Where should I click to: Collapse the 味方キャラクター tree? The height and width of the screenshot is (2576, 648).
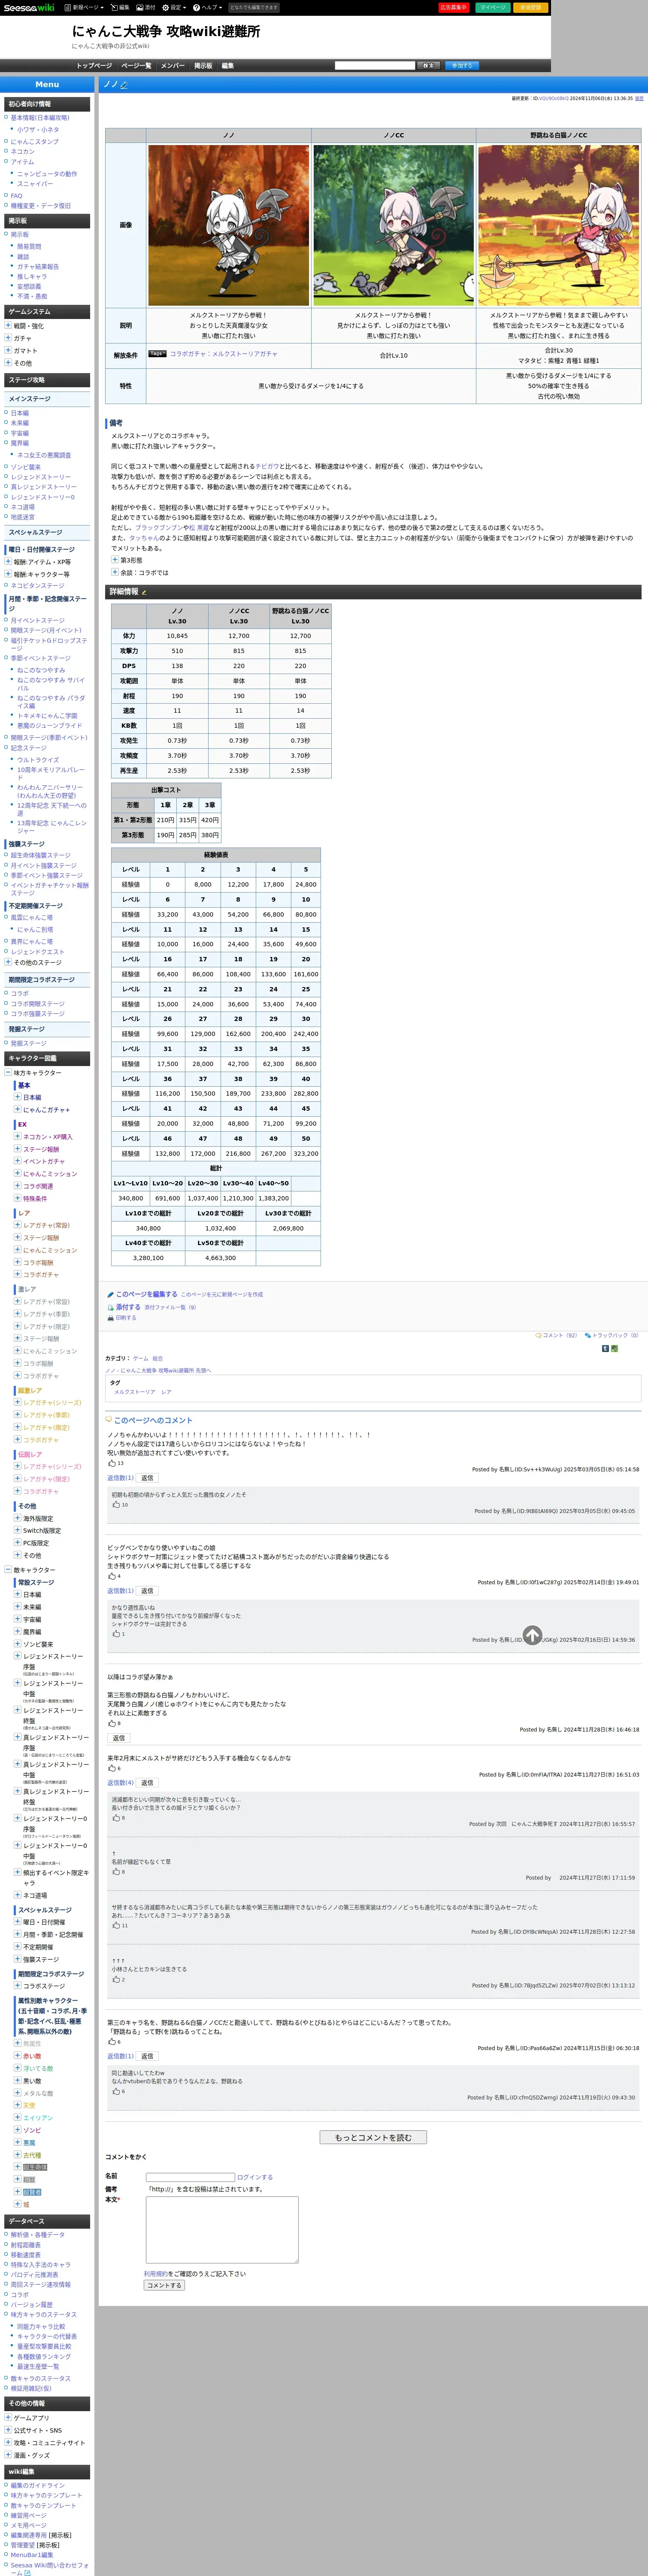[x=8, y=1072]
